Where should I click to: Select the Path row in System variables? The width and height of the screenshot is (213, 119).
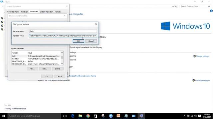click(36, 56)
